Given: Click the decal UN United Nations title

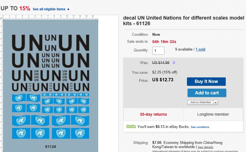Looking at the screenshot, I should click(183, 21).
